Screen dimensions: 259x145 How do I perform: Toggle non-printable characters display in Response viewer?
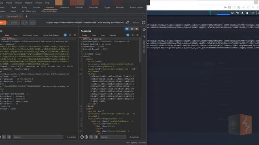tap(133, 35)
